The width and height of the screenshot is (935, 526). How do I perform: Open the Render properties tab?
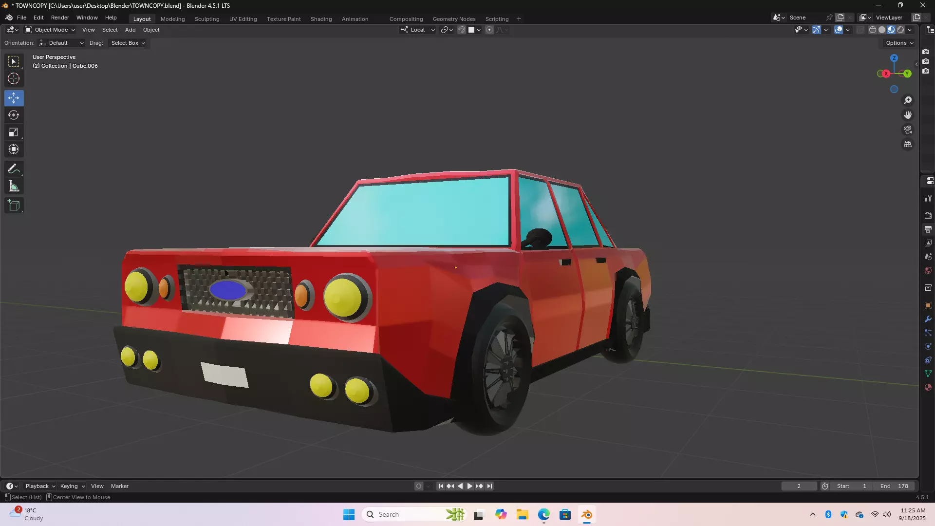click(928, 215)
